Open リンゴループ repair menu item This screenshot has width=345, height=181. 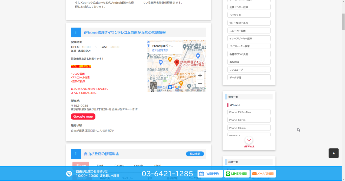[x=249, y=70]
